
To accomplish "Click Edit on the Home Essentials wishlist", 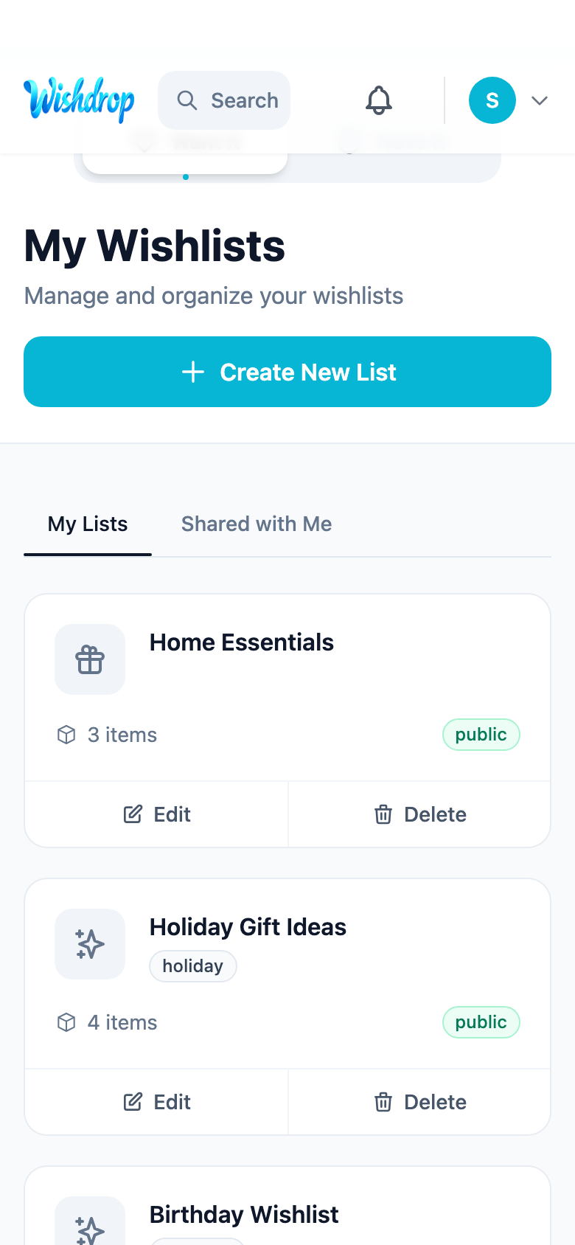I will (156, 814).
